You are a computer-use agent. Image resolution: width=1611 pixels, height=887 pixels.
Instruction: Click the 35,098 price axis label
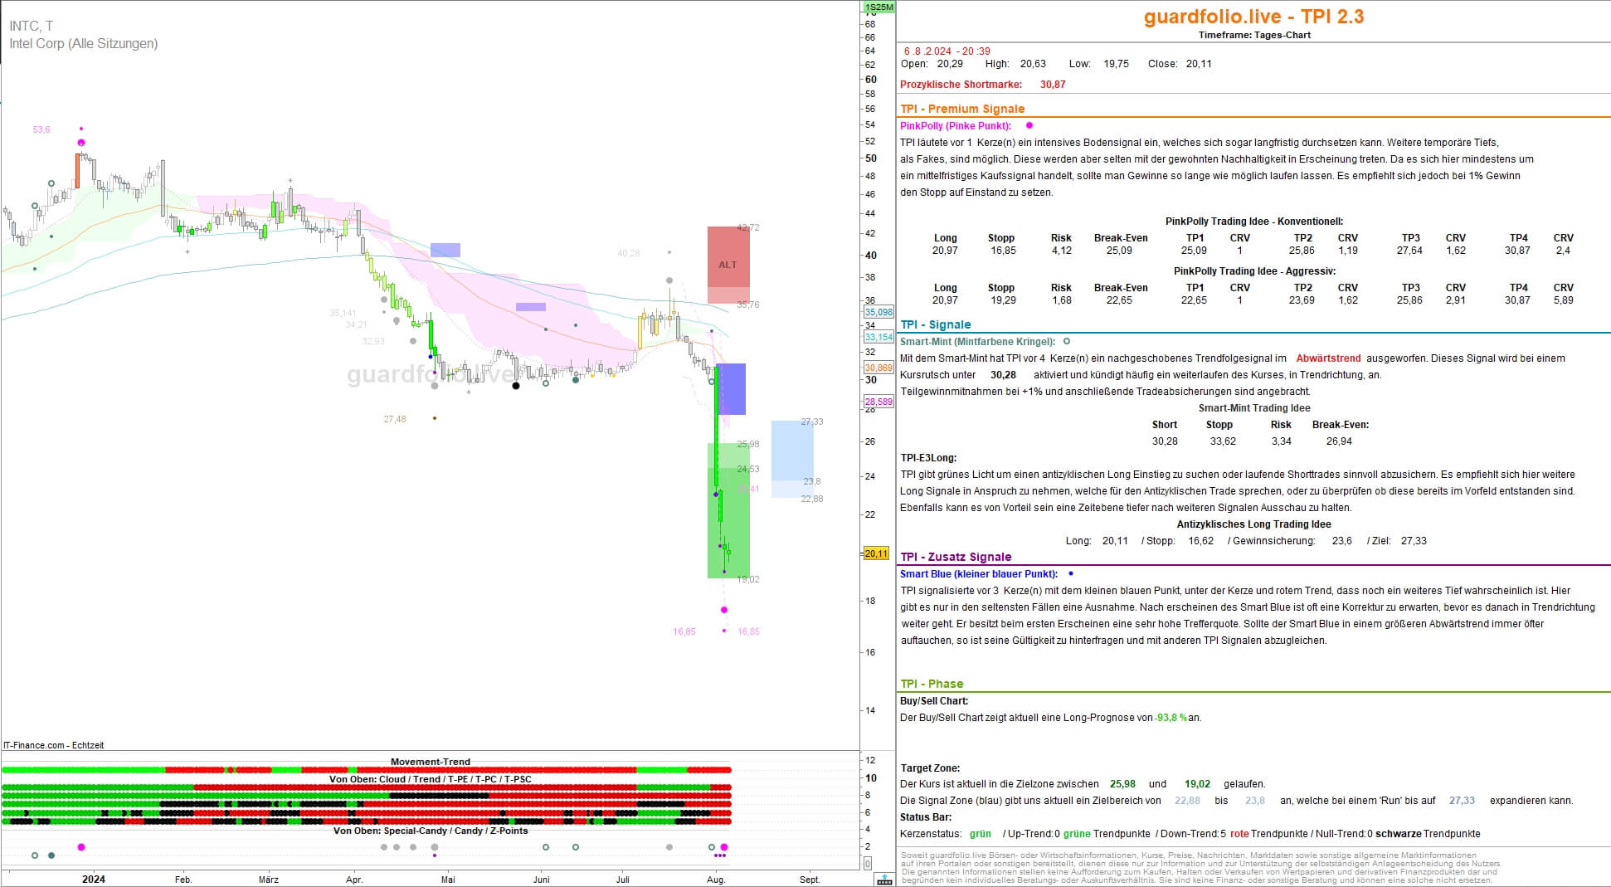879,312
